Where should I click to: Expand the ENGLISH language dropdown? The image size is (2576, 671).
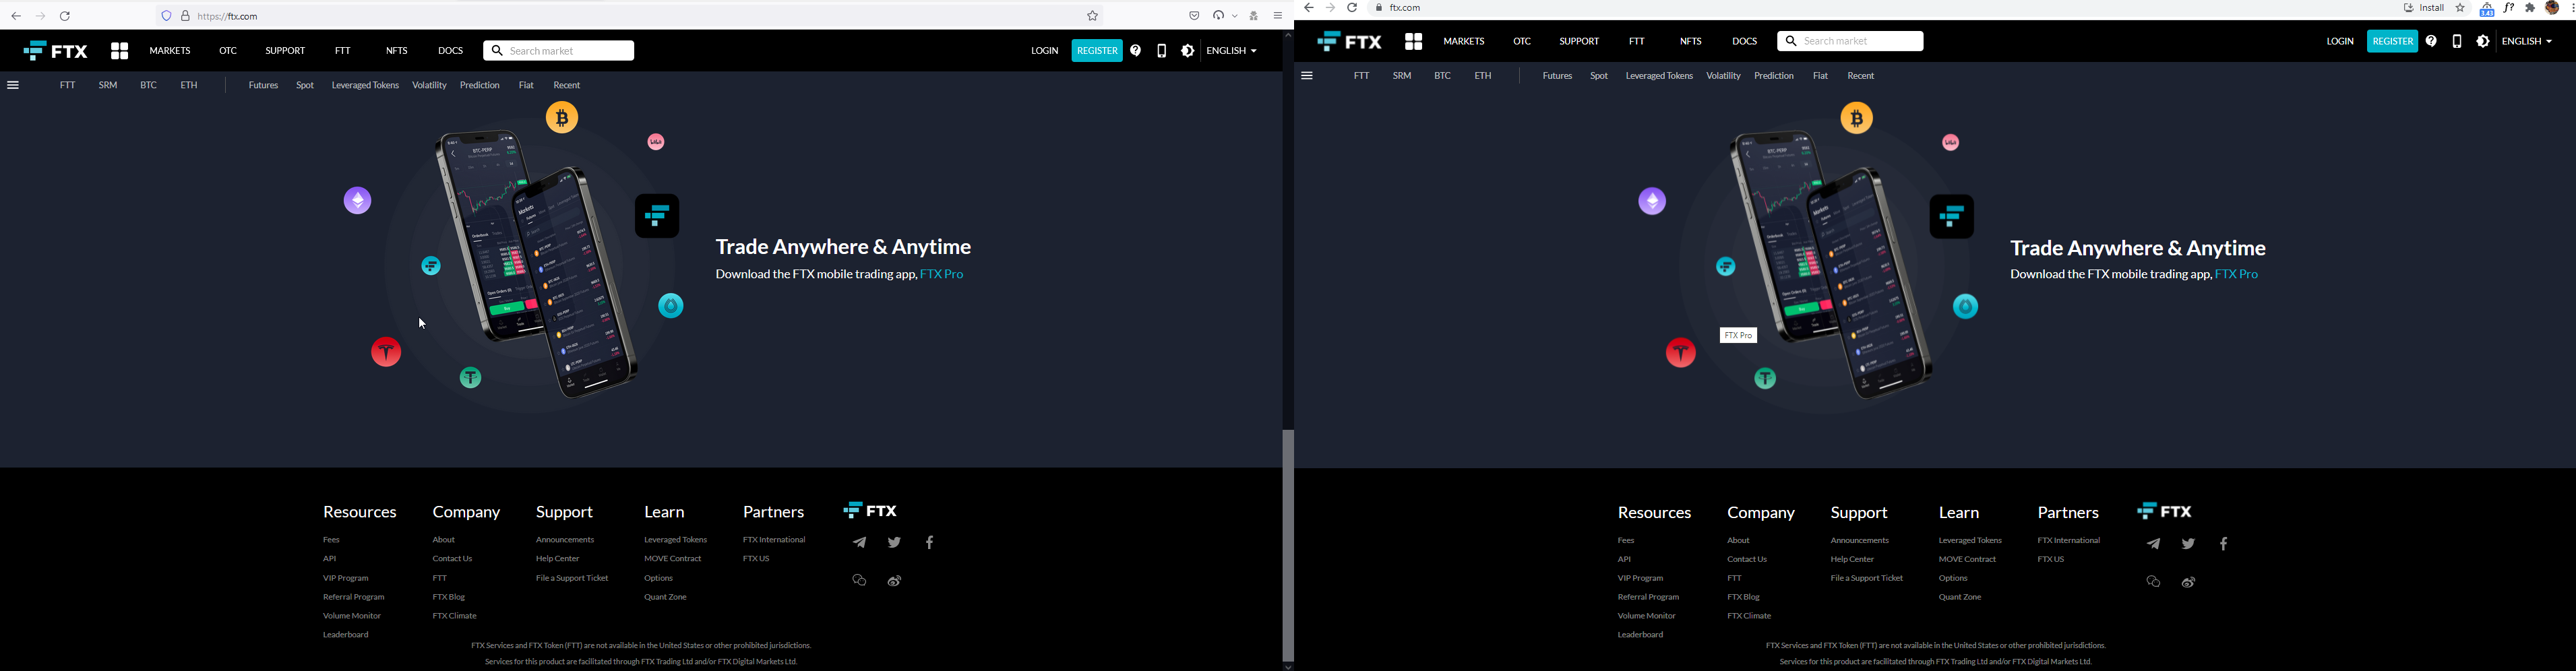[x=1229, y=50]
